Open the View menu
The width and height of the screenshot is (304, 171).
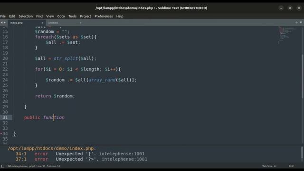point(50,16)
